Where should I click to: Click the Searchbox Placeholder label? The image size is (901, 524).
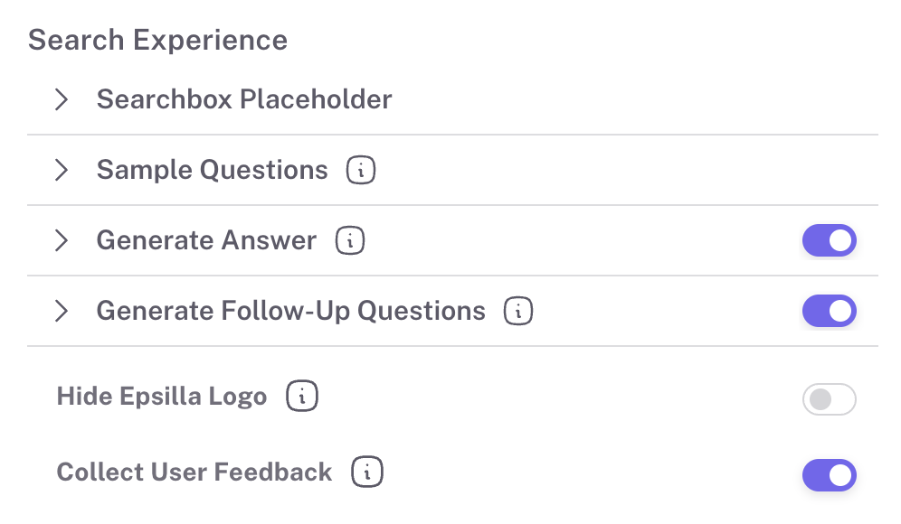click(x=244, y=99)
